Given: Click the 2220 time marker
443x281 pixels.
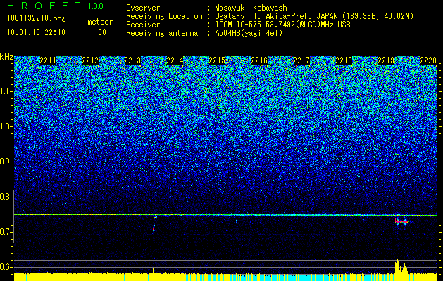Looking at the screenshot, I should coord(428,60).
